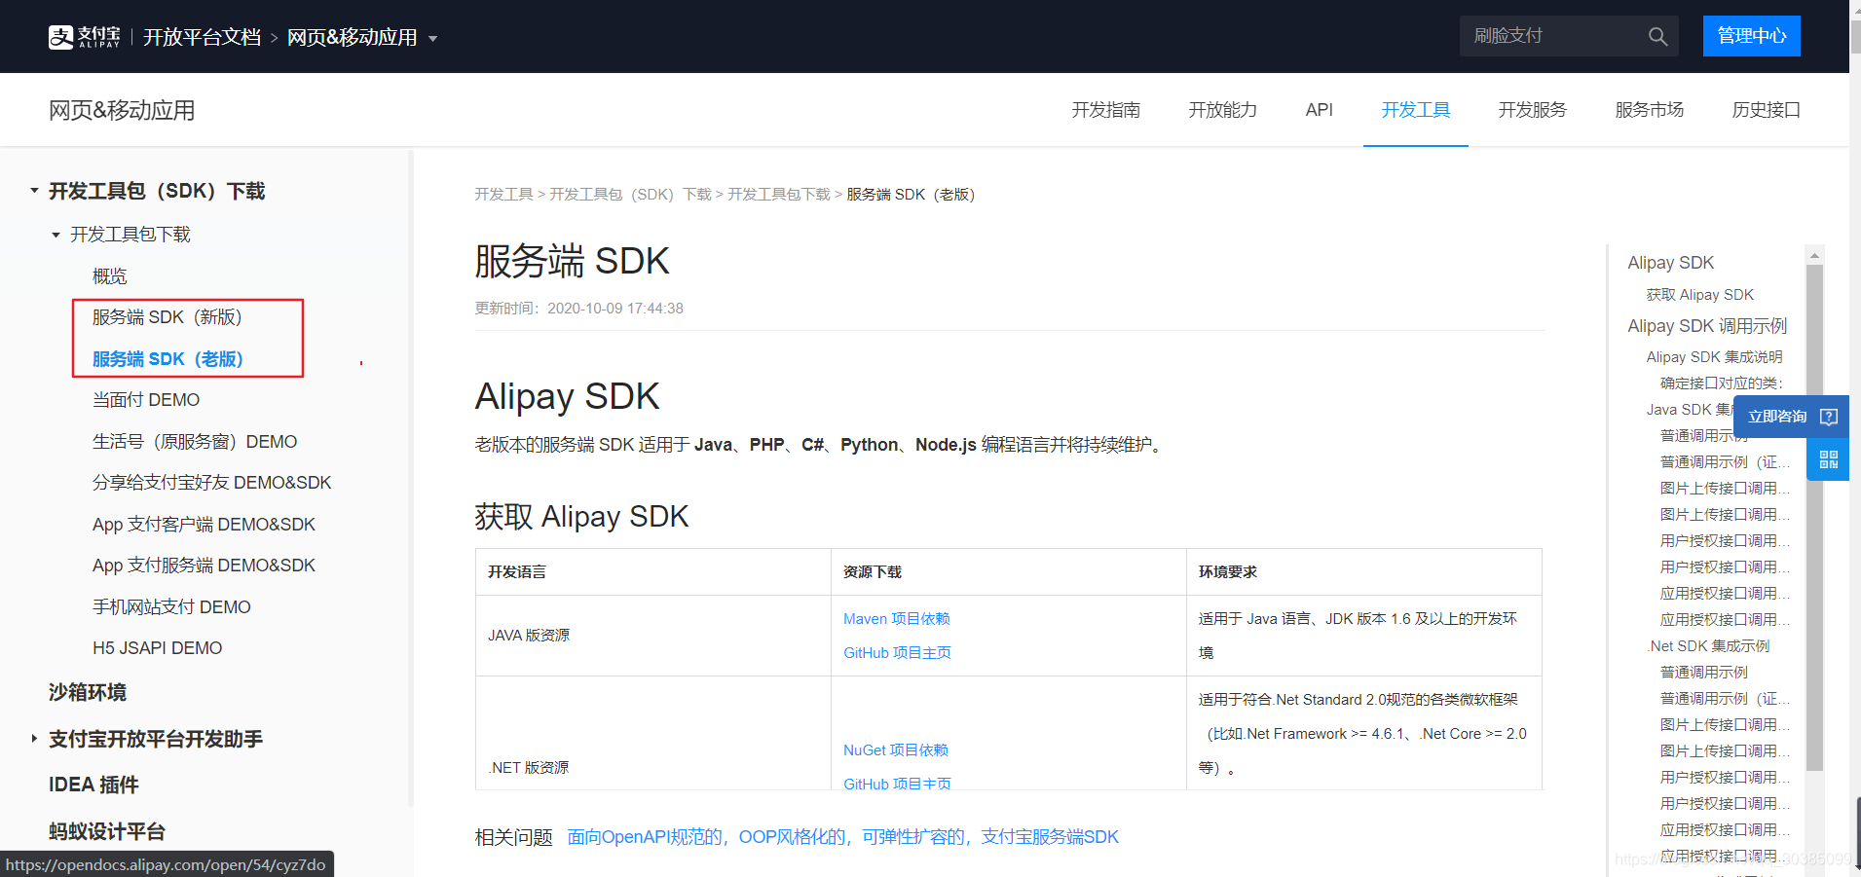Open 分享给支付宝好友 DEMO&SDK item
This screenshot has width=1861, height=877.
(x=211, y=483)
